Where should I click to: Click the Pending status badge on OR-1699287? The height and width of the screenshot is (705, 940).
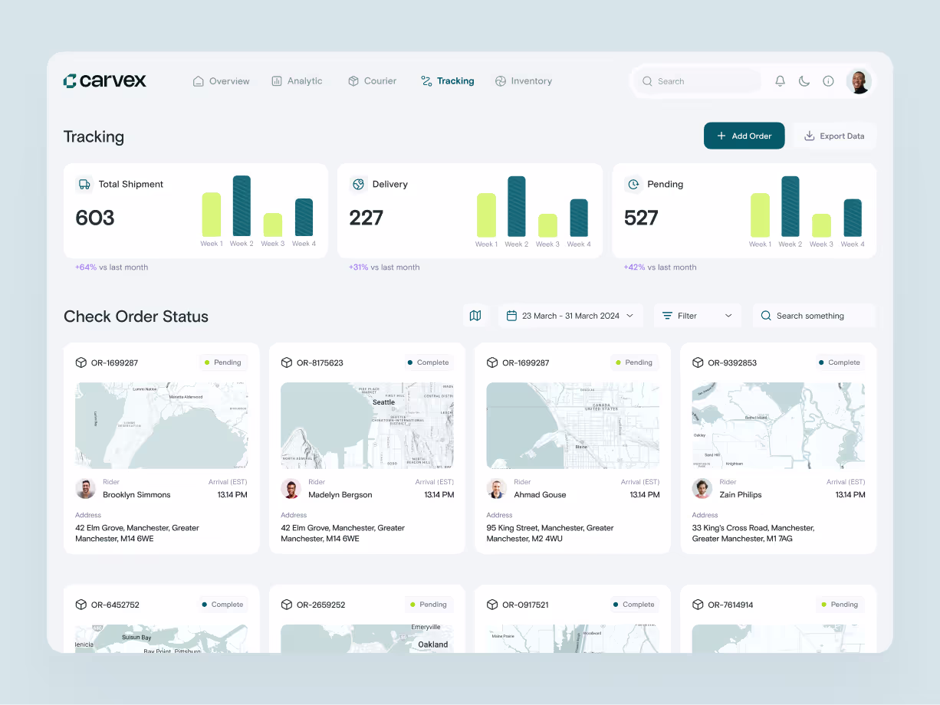click(x=223, y=362)
